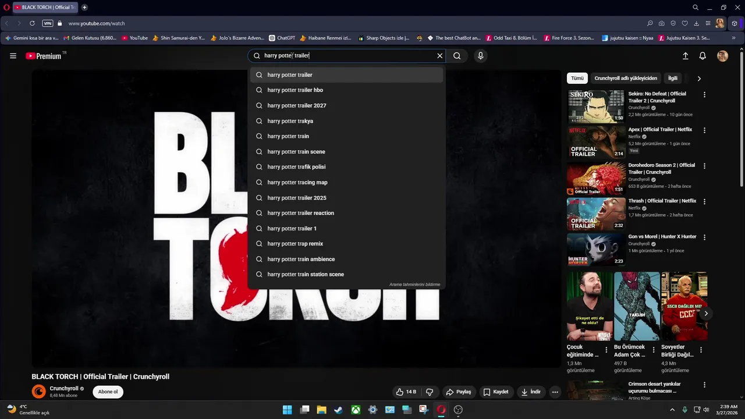Screen dimensions: 745x419
Task: Like the Black Torch video
Action: pyautogui.click(x=406, y=392)
